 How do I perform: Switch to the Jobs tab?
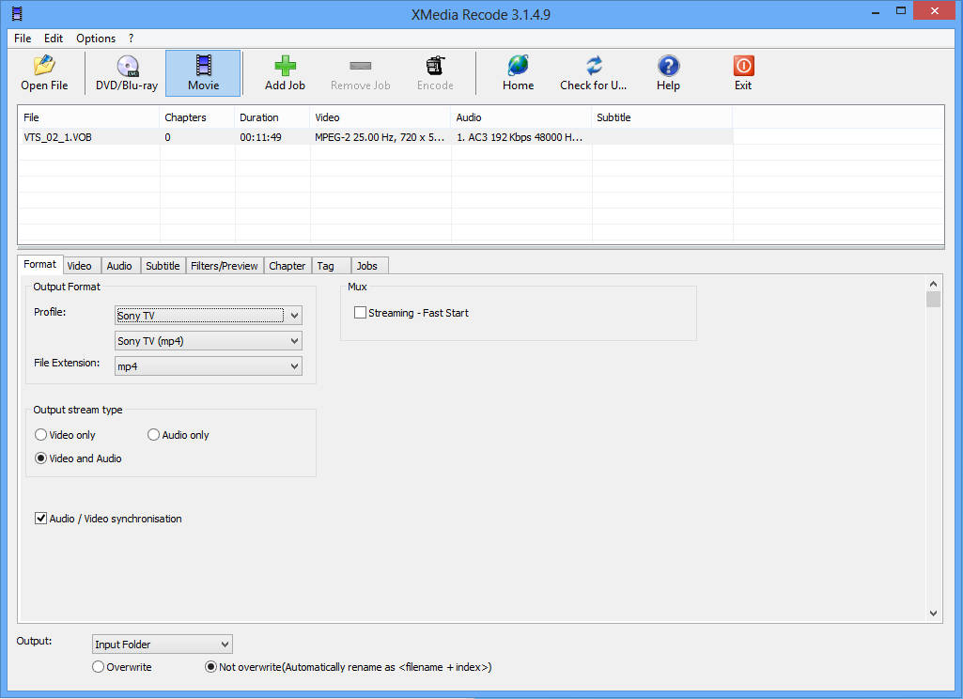(x=367, y=266)
